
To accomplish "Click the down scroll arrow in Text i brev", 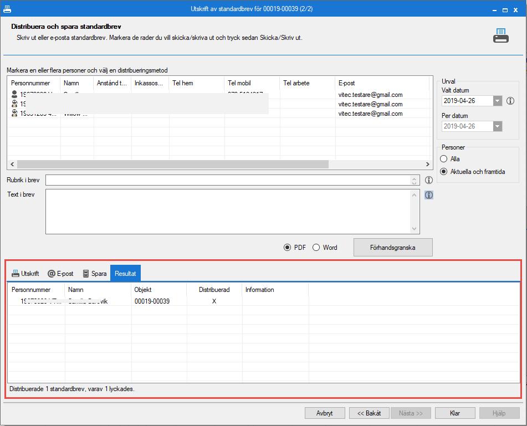I will [x=414, y=228].
